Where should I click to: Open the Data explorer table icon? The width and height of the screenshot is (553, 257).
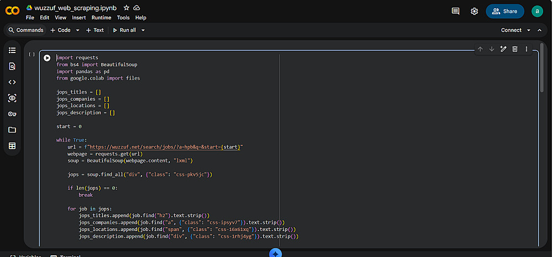tap(12, 145)
